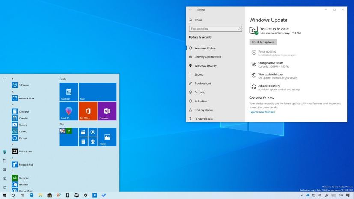This screenshot has width=354, height=199.
Task: Click Change active hours option
Action: click(271, 65)
